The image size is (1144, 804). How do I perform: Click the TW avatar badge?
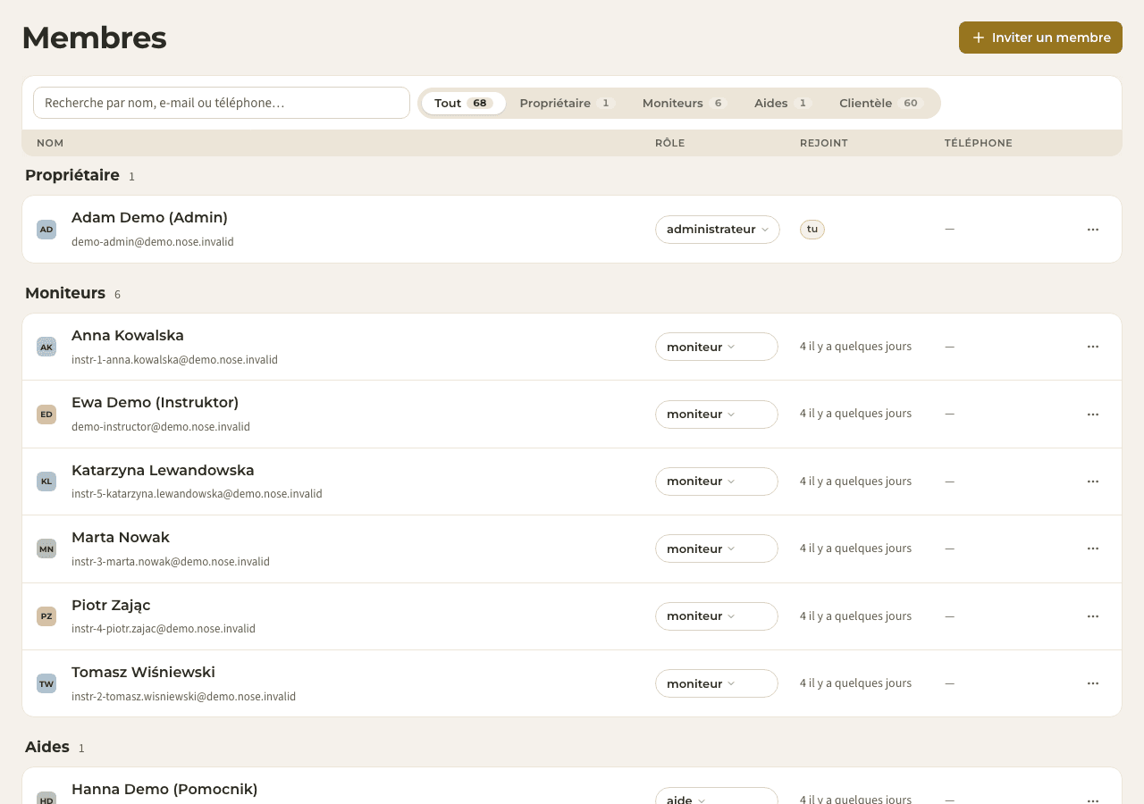pyautogui.click(x=46, y=683)
